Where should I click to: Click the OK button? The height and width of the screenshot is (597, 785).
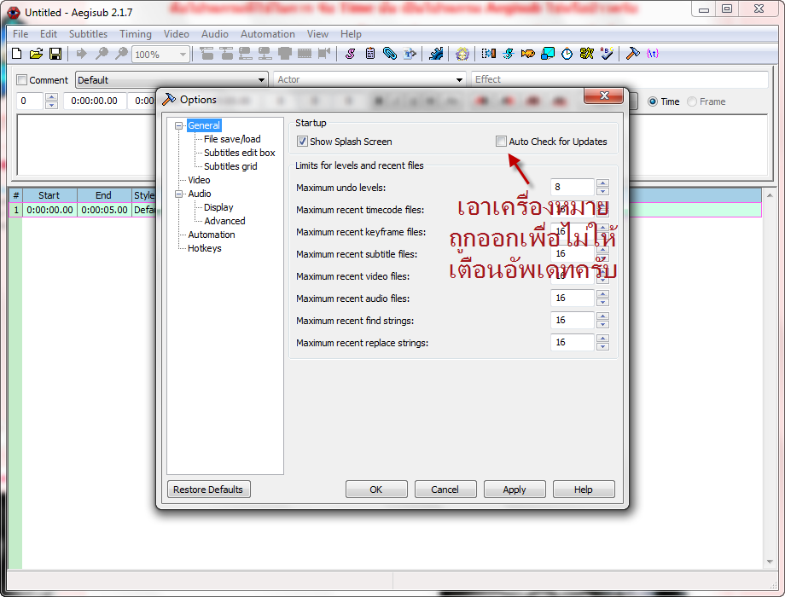(376, 490)
